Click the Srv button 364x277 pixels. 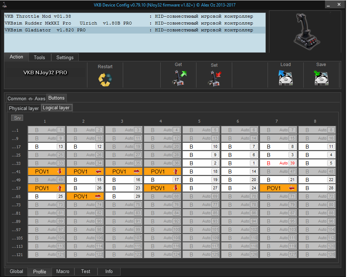pyautogui.click(x=17, y=118)
